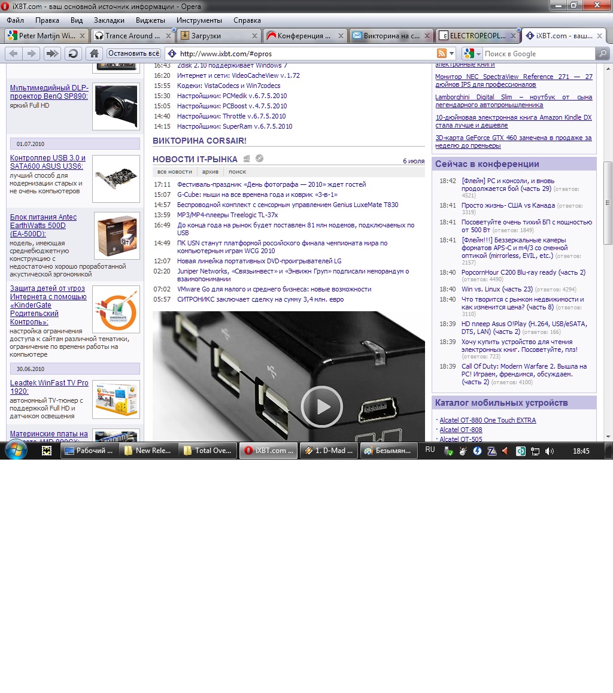Viewport: 613px width, 693px height.
Task: Open the Инструменты menu
Action: click(x=199, y=20)
